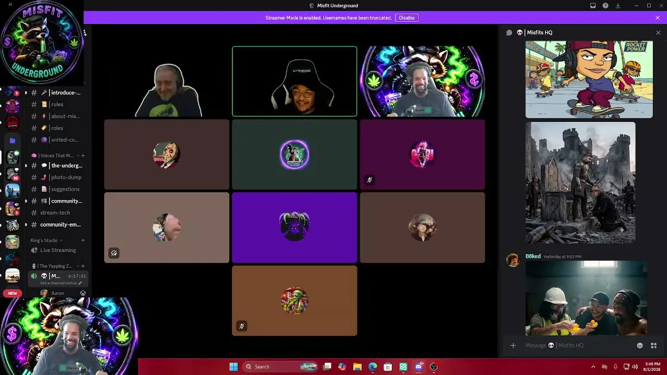Open the roles channel
This screenshot has height=375, width=667.
pos(57,128)
